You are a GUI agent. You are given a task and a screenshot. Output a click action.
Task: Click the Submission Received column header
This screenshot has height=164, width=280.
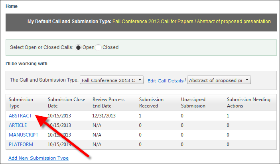151,103
